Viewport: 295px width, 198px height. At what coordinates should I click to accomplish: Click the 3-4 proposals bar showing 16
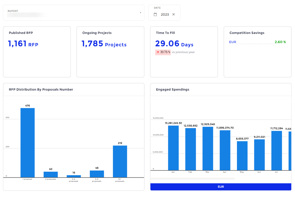74,176
